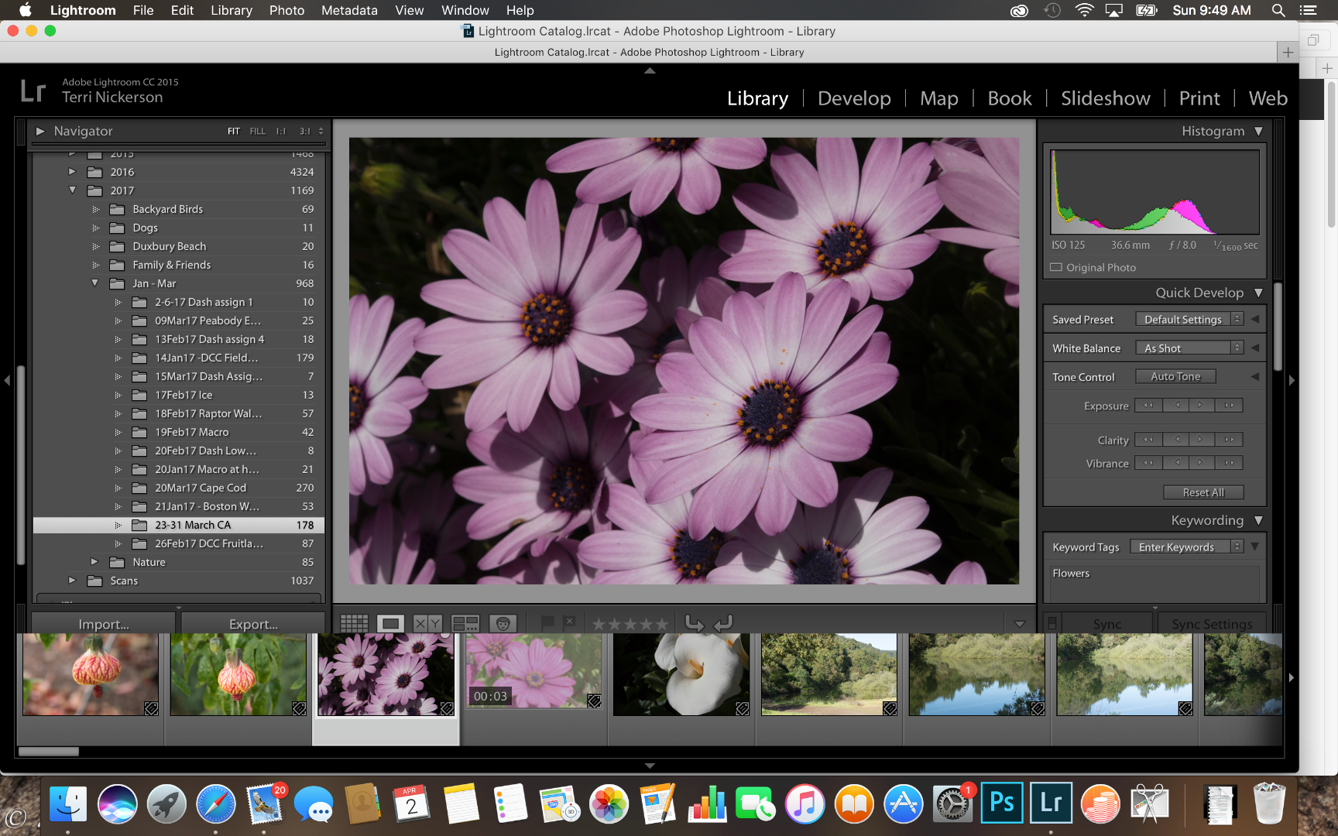Open the Saved Preset dropdown
This screenshot has height=836, width=1338.
click(1189, 320)
